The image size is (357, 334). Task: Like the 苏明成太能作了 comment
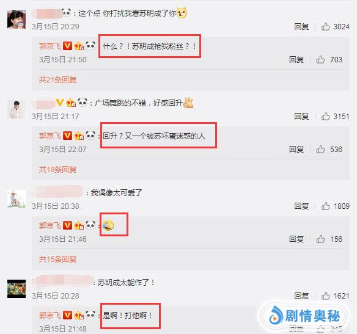[326, 296]
